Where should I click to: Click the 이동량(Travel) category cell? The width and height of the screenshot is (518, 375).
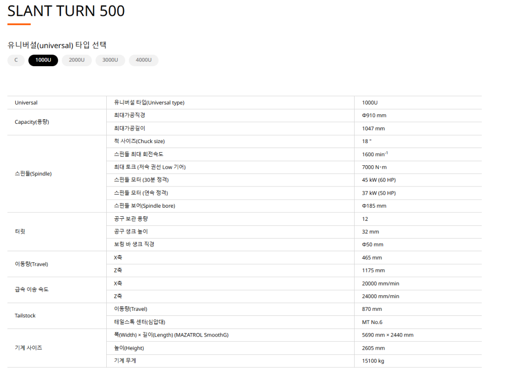click(31, 264)
